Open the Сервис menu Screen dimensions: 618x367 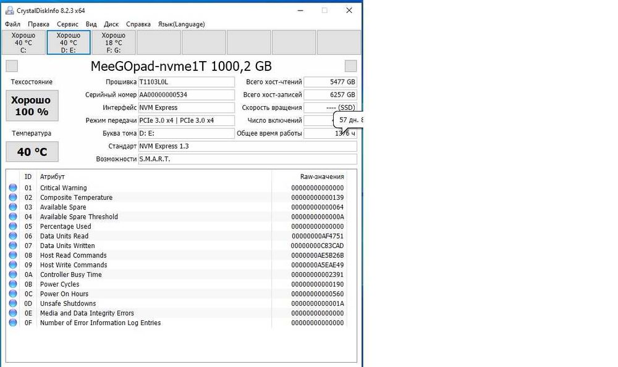(x=67, y=24)
